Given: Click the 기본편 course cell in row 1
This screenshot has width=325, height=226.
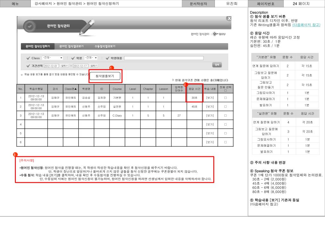Looking at the screenshot, I should [117, 98].
